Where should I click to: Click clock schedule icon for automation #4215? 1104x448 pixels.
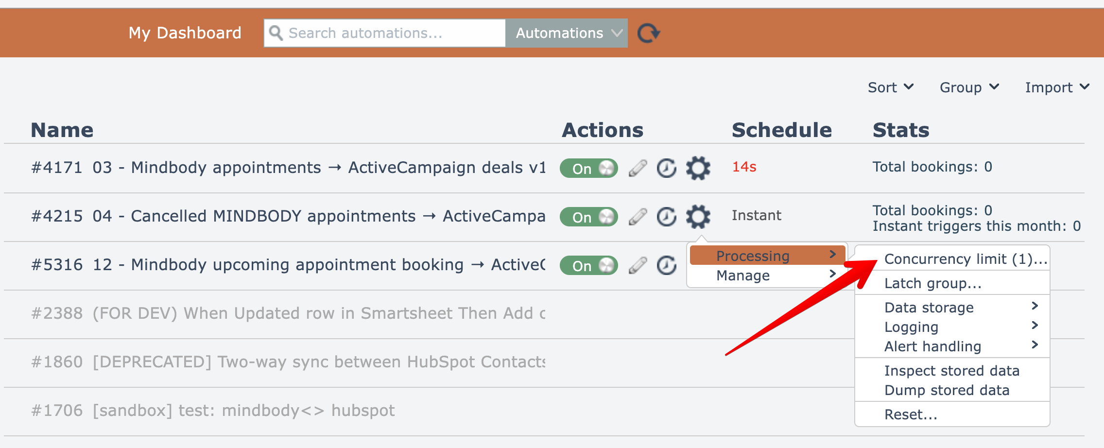(667, 217)
